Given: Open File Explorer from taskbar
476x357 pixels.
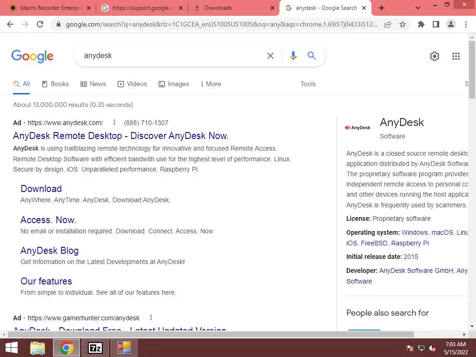Looking at the screenshot, I should 38,348.
